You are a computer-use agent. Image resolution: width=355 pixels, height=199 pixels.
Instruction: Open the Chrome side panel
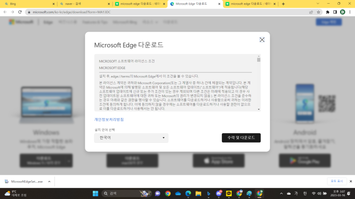pyautogui.click(x=335, y=12)
